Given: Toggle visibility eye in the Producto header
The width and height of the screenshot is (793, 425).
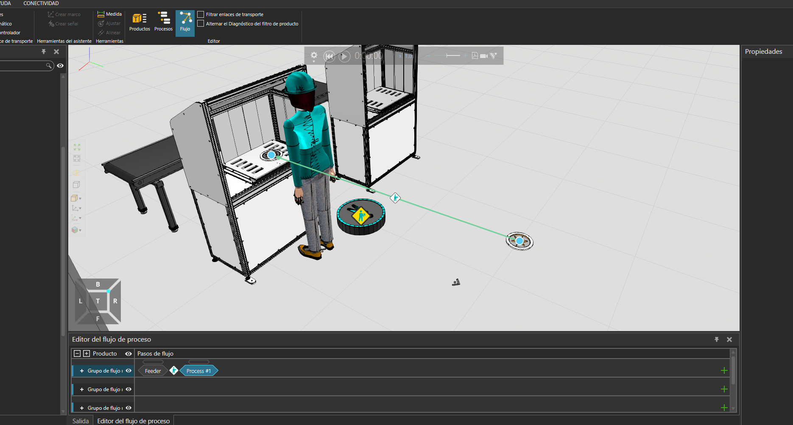Looking at the screenshot, I should 128,354.
